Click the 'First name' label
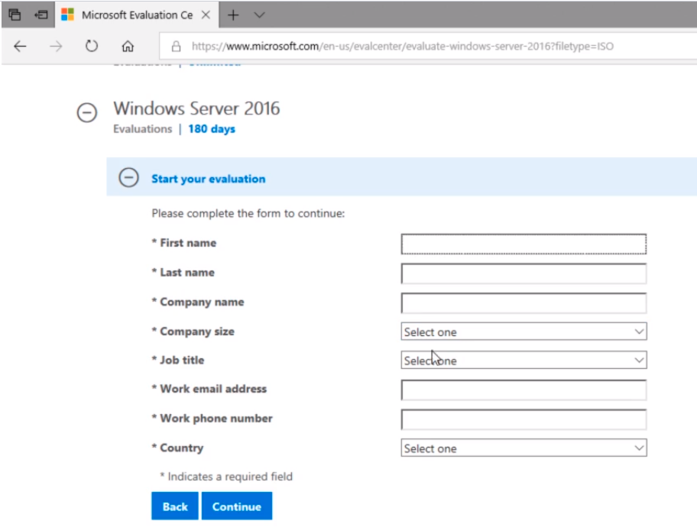The width and height of the screenshot is (697, 527). (188, 243)
